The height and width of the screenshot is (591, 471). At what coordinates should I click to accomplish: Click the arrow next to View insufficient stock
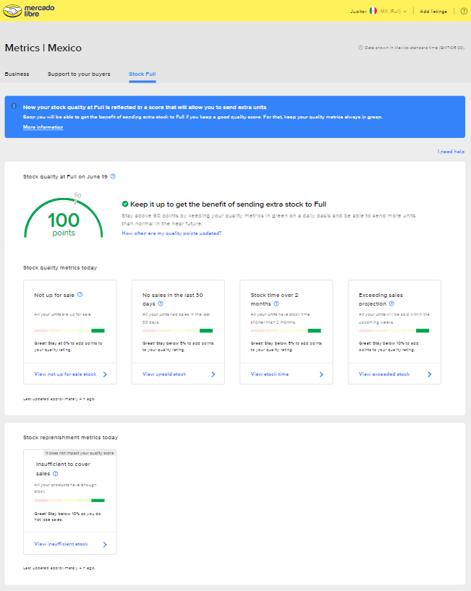(105, 544)
